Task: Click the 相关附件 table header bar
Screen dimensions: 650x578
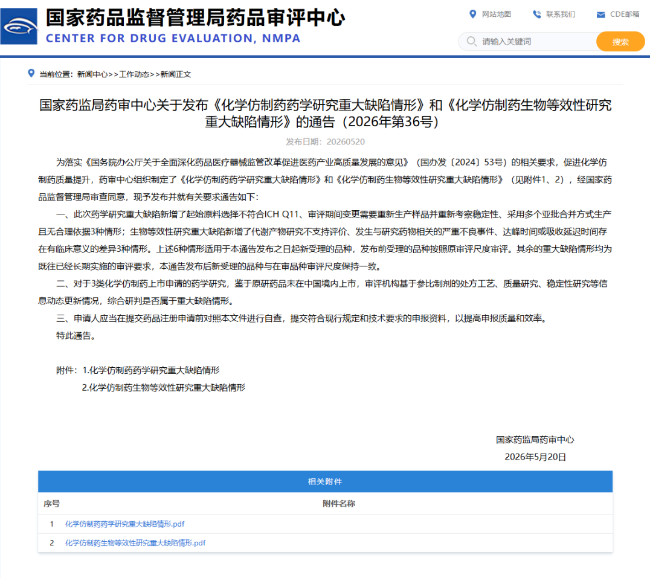Action: (x=325, y=481)
